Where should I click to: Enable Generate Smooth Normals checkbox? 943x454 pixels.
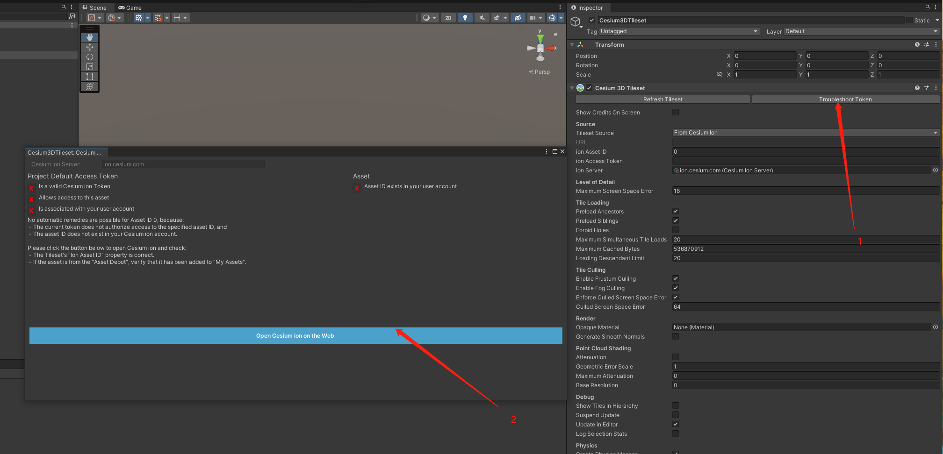pyautogui.click(x=676, y=336)
